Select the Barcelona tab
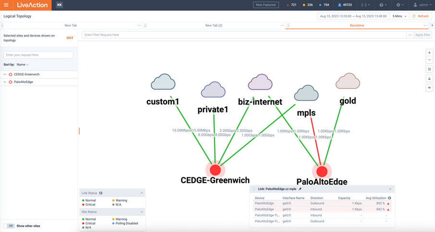Screen dimensions: 435x232 point(357,25)
